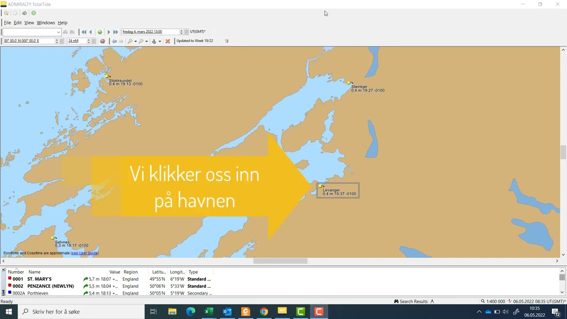Screen dimensions: 567x319
Task: Step forward one interval with single-right arrow
Action: pos(109,32)
